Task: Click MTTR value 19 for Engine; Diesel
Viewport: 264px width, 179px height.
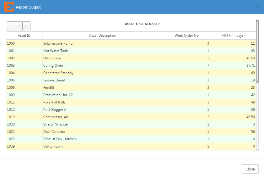Action: [x=253, y=80]
